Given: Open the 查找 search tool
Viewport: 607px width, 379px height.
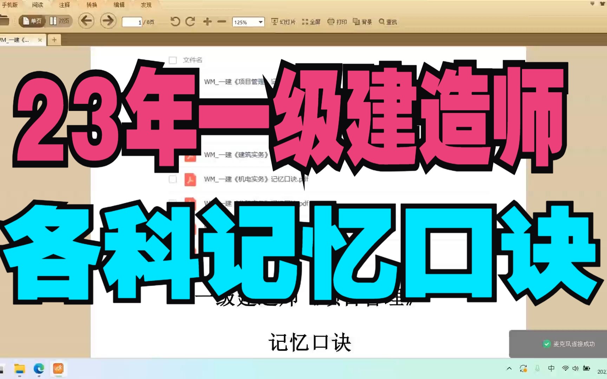Looking at the screenshot, I should coord(388,22).
